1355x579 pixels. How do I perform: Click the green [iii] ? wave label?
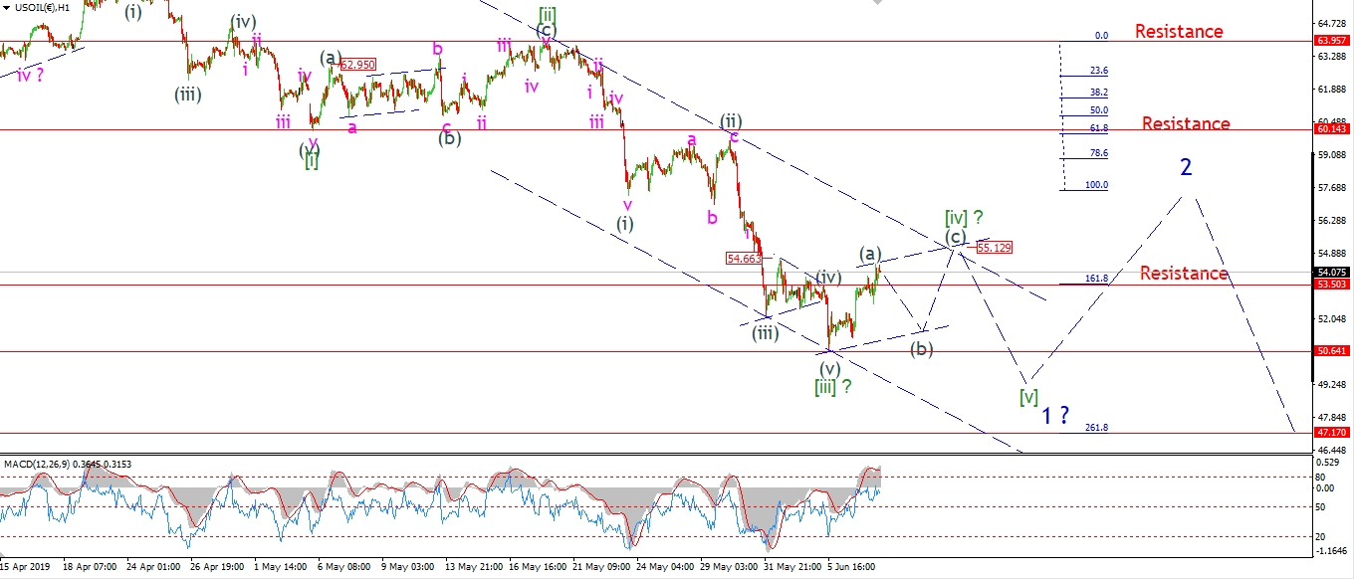832,386
